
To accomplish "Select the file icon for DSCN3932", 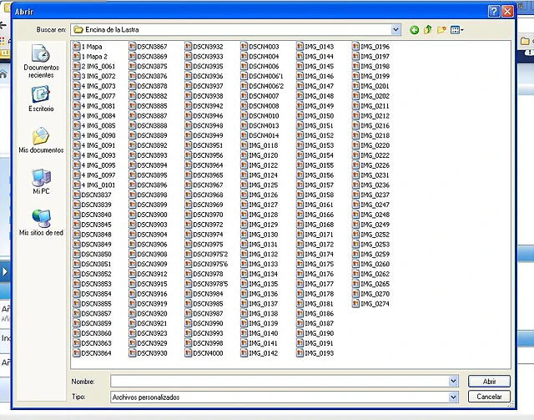I will [189, 47].
